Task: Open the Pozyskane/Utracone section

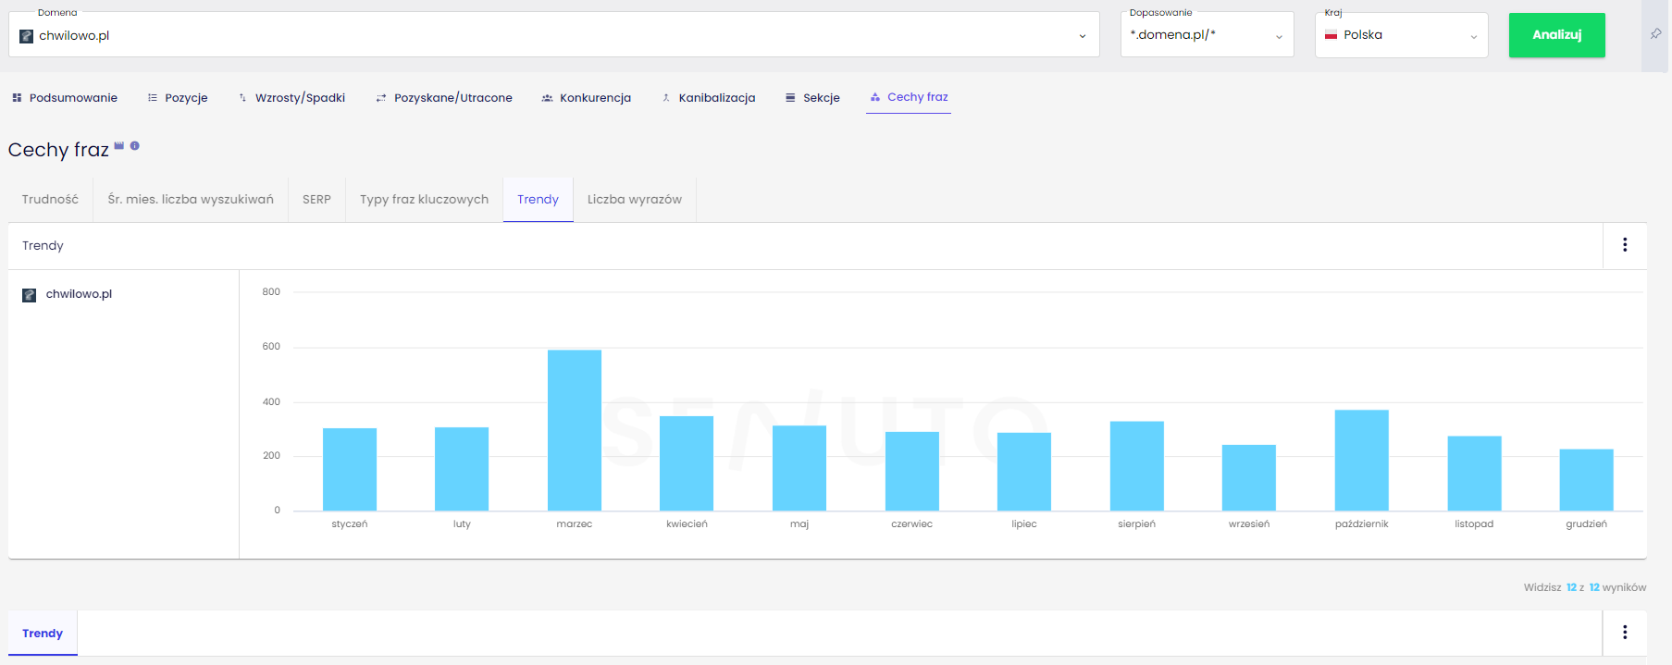Action: click(x=444, y=98)
